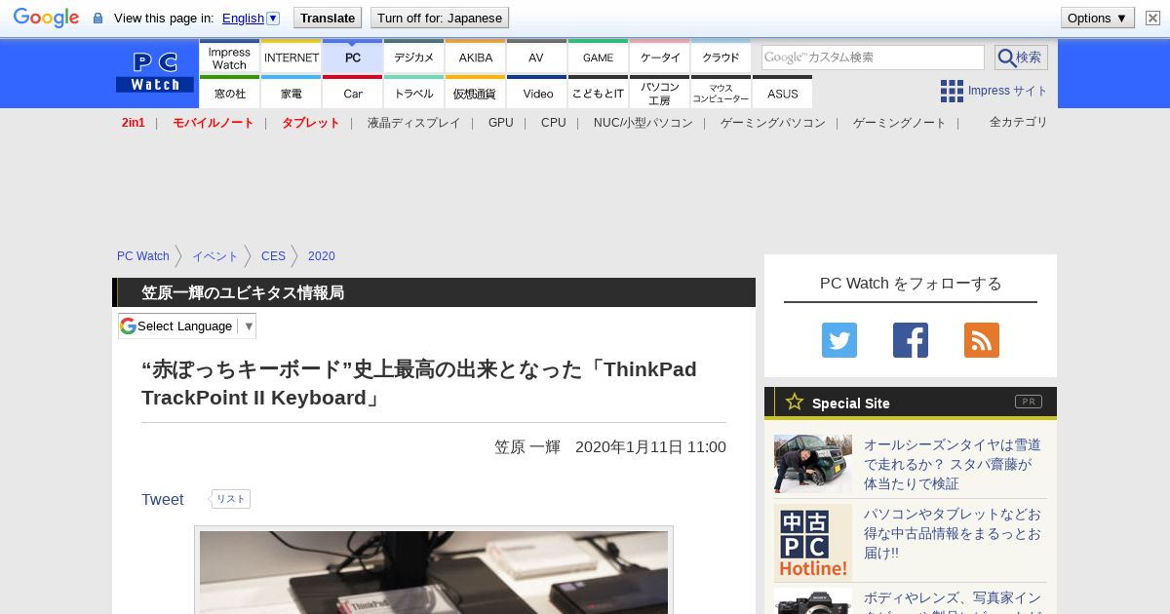Click the Impress サイト link
This screenshot has width=1170, height=614.
point(1007,91)
